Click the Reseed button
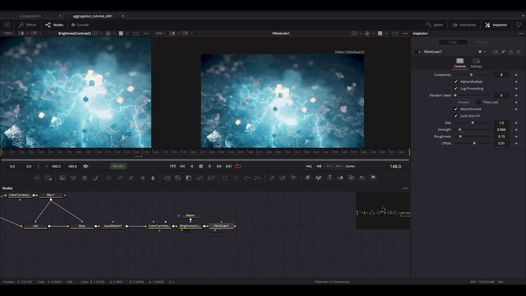Viewport: 526px width, 296px height. [463, 102]
